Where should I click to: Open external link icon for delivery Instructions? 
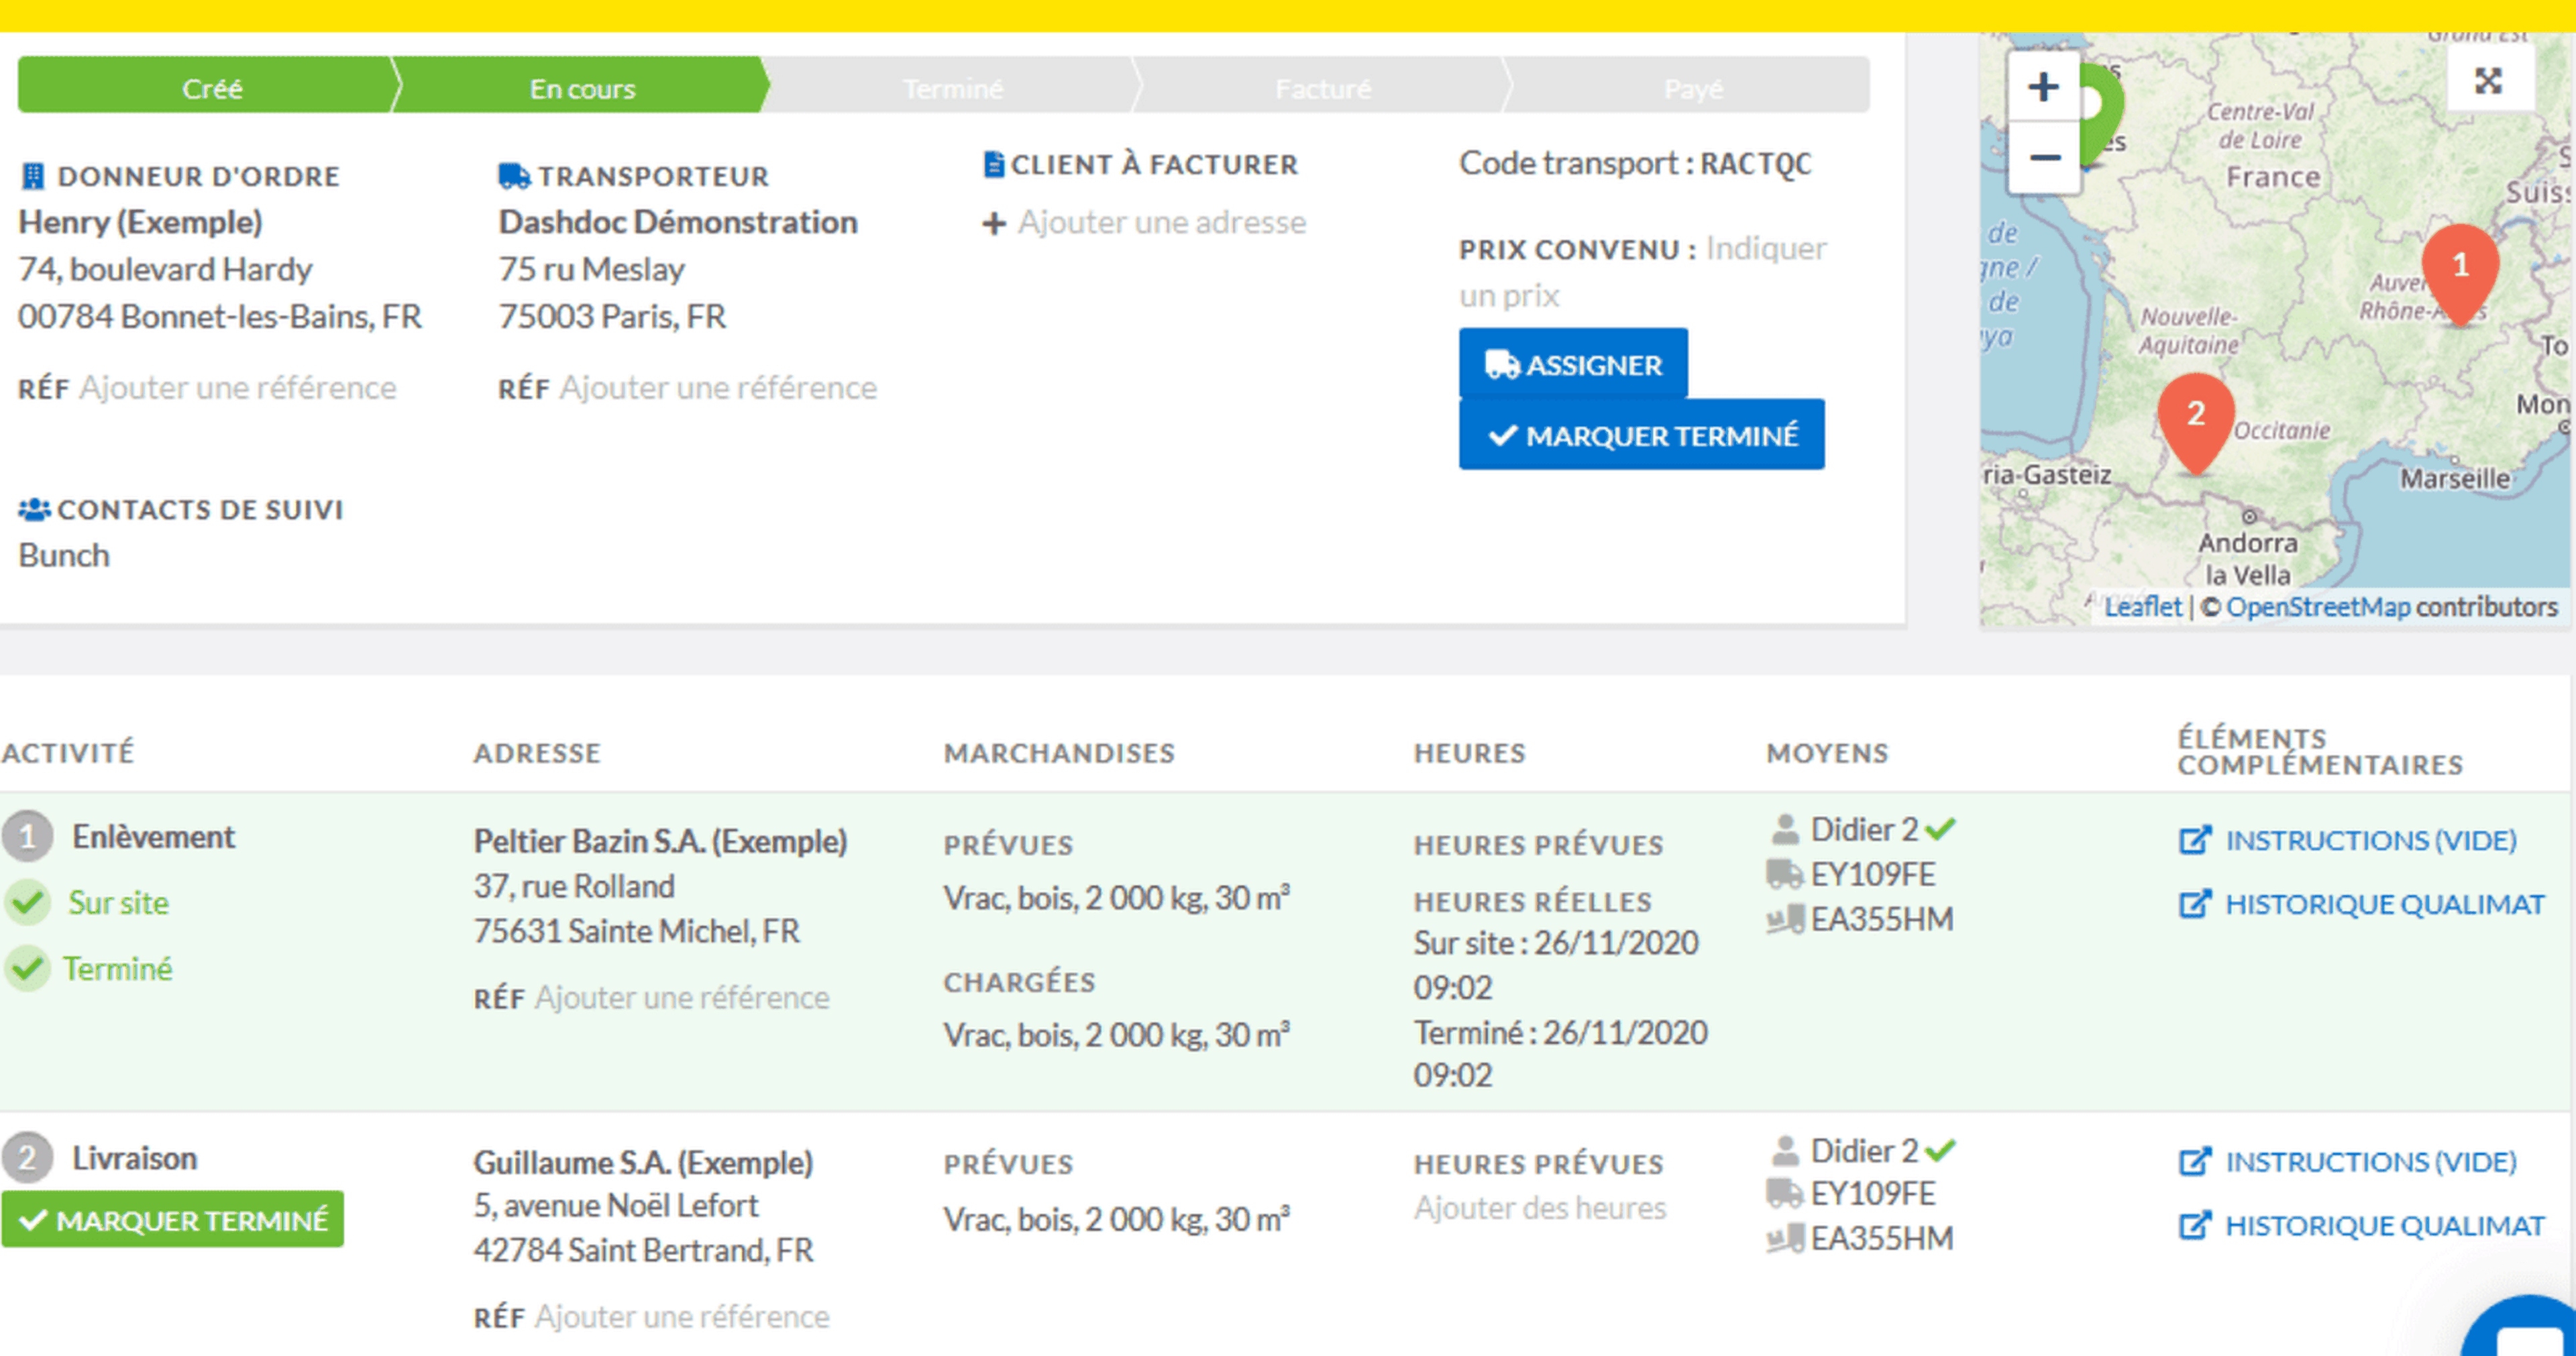coord(2194,1162)
